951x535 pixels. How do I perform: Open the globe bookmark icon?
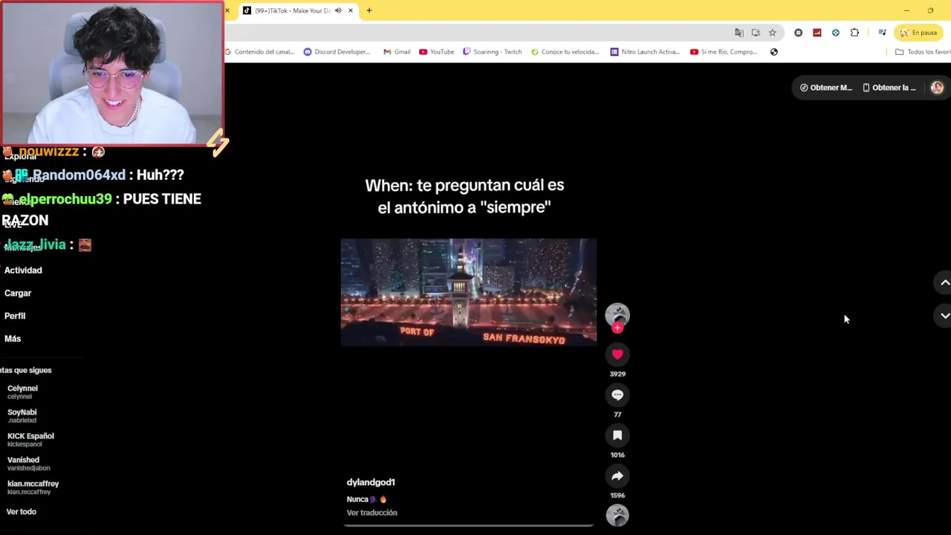(x=774, y=52)
